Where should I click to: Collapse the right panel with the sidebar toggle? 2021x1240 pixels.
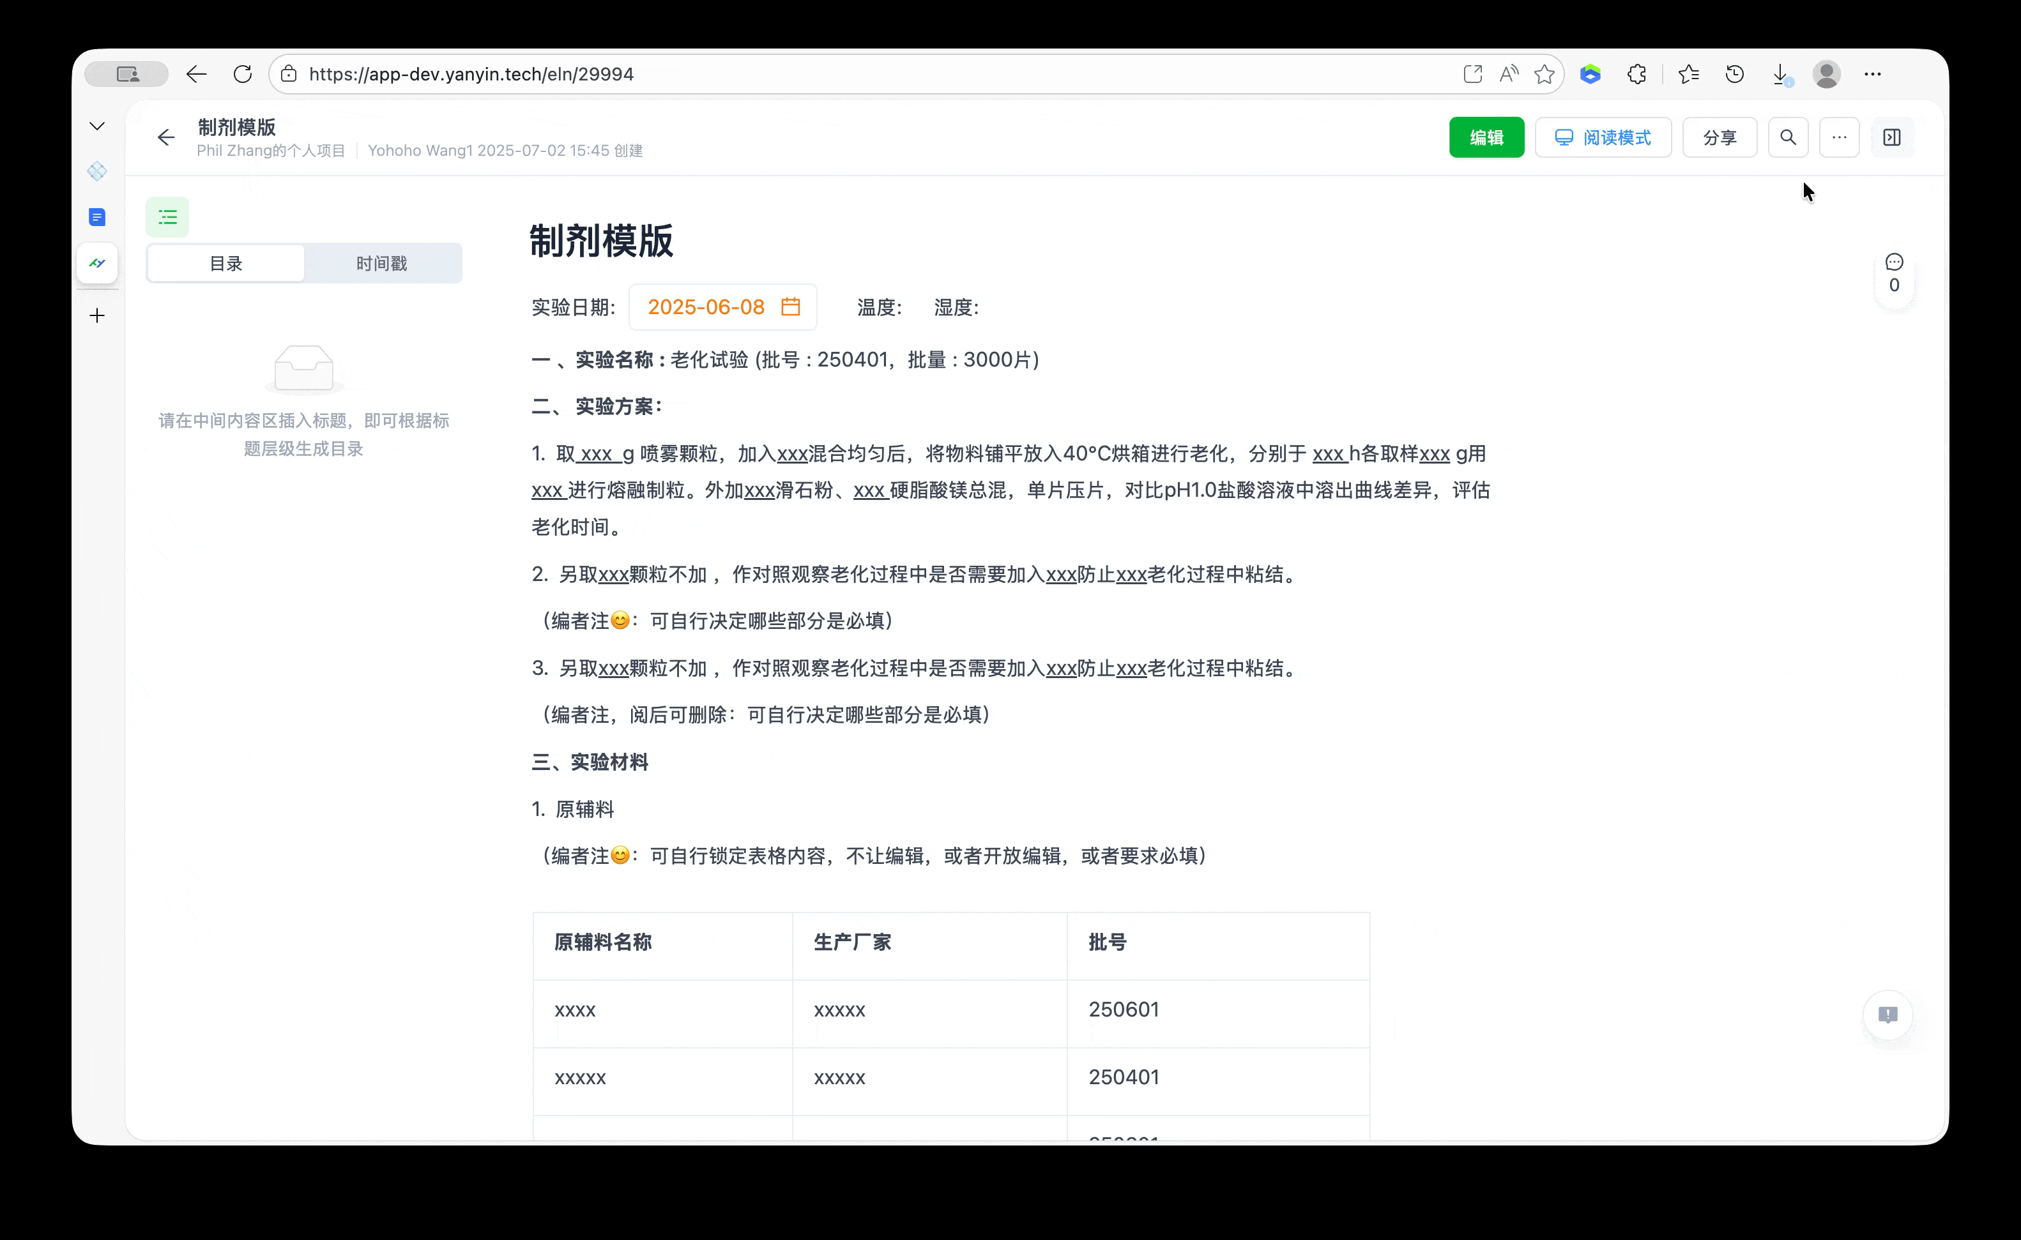pos(1892,137)
